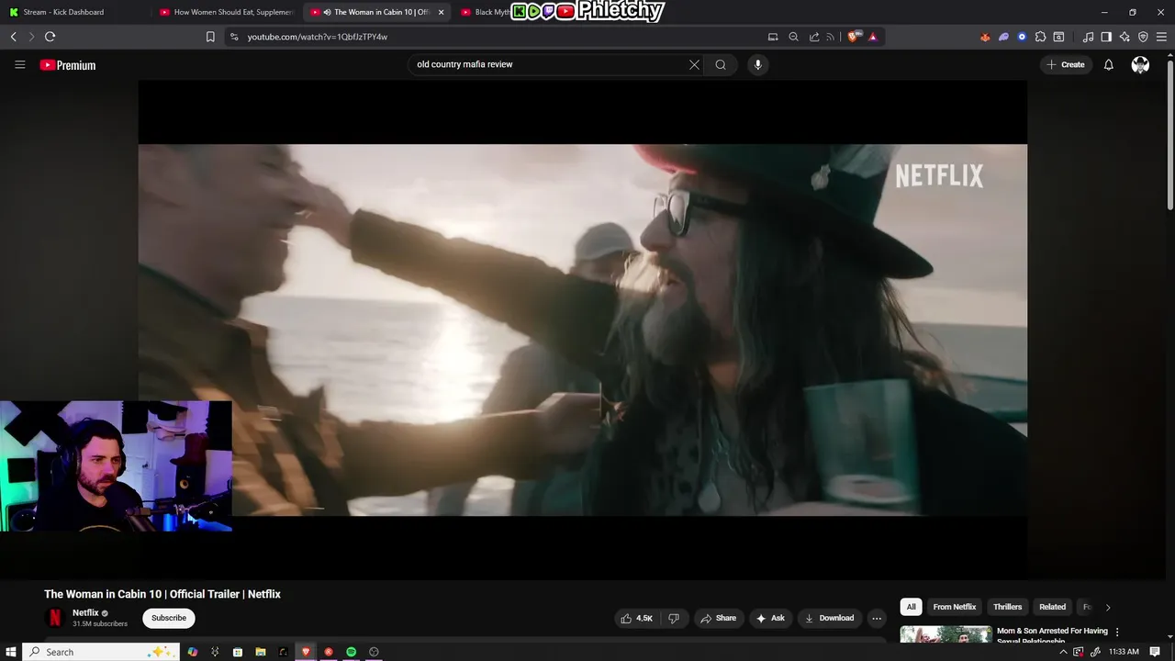The height and width of the screenshot is (661, 1175).
Task: Click the Ask button
Action: (770, 618)
